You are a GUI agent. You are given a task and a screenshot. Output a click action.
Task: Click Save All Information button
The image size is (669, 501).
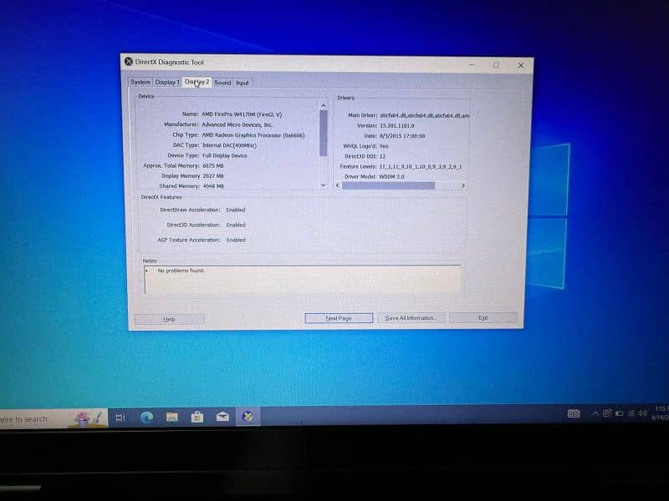pyautogui.click(x=411, y=318)
